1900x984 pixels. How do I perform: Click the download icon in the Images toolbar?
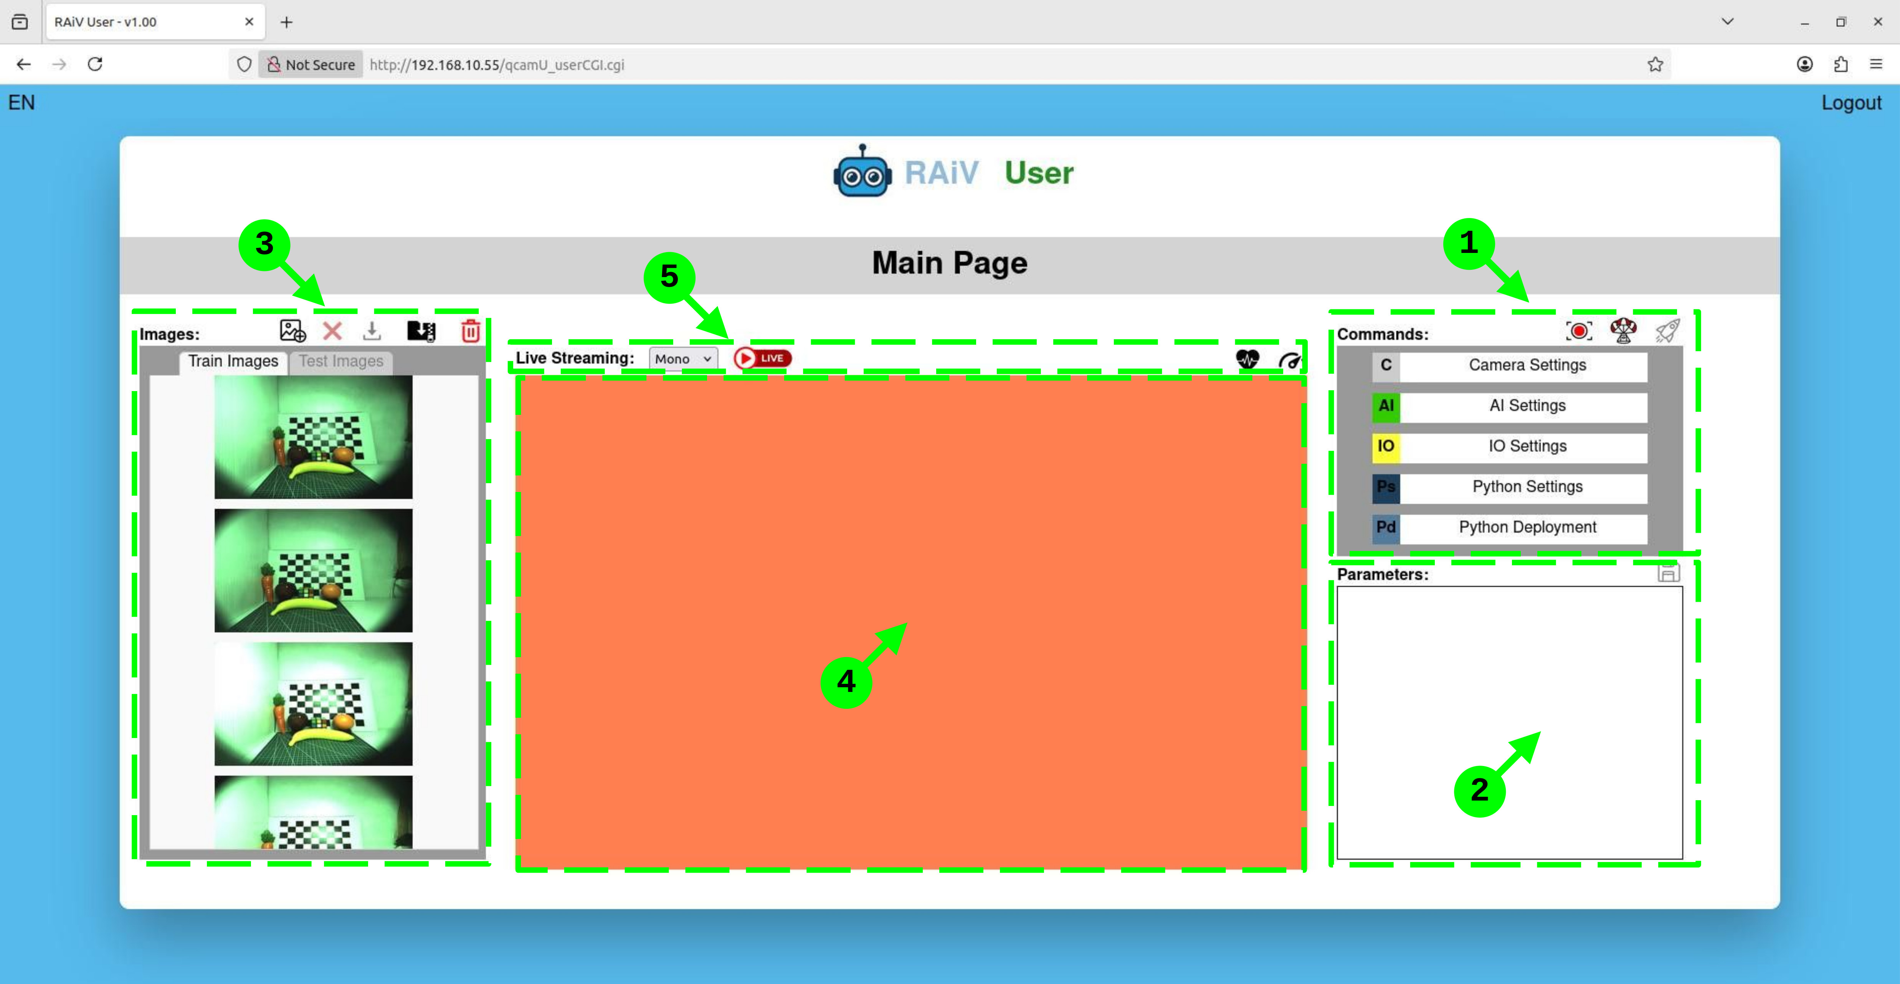click(x=372, y=332)
